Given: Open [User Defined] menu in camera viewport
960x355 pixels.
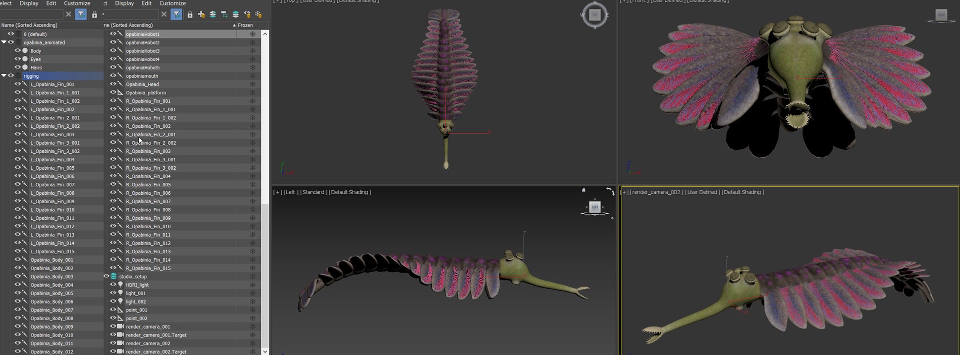Looking at the screenshot, I should tap(702, 192).
